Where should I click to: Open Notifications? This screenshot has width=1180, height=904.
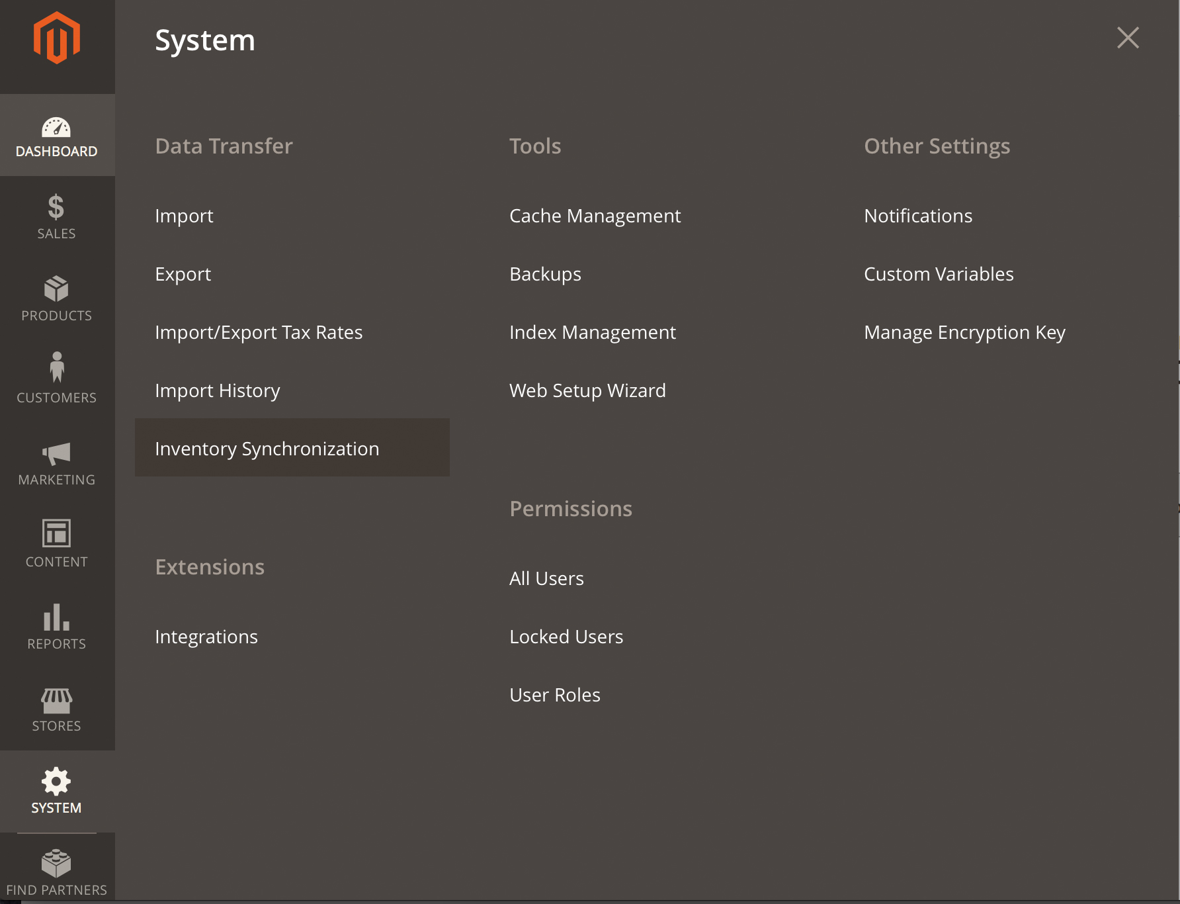coord(918,216)
